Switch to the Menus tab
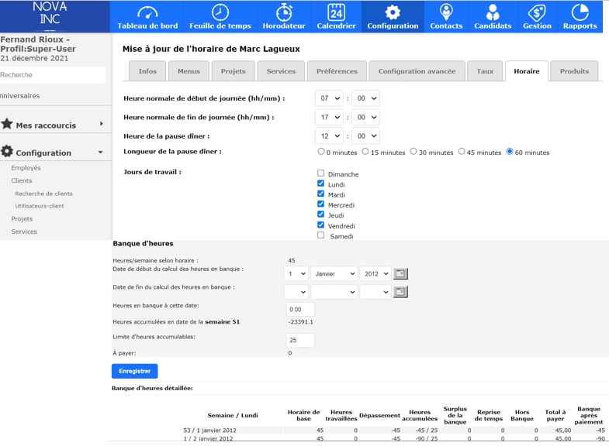Image resolution: width=609 pixels, height=446 pixels. tap(189, 71)
